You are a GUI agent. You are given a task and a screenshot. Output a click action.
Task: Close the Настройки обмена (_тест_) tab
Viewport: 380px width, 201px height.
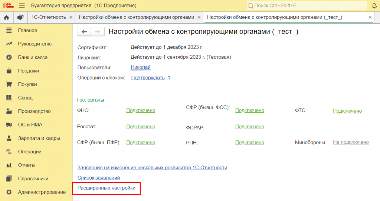click(x=370, y=17)
